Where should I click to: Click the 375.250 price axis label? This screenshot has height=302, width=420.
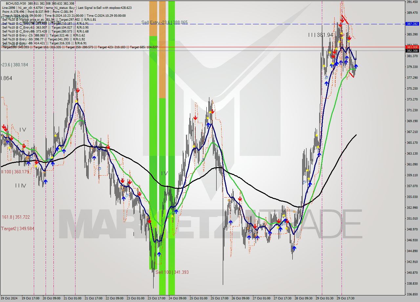click(412, 89)
